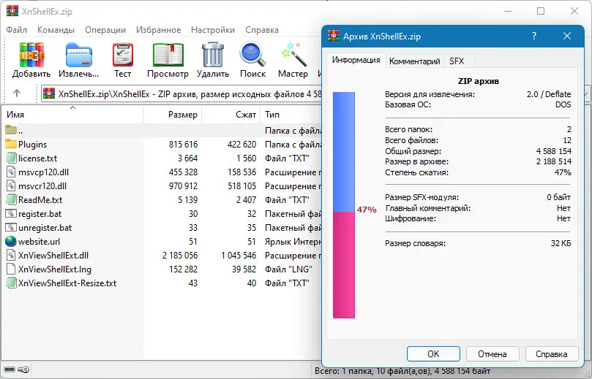The image size is (592, 379).
Task: Confirm the dialog with OK button
Action: (433, 353)
